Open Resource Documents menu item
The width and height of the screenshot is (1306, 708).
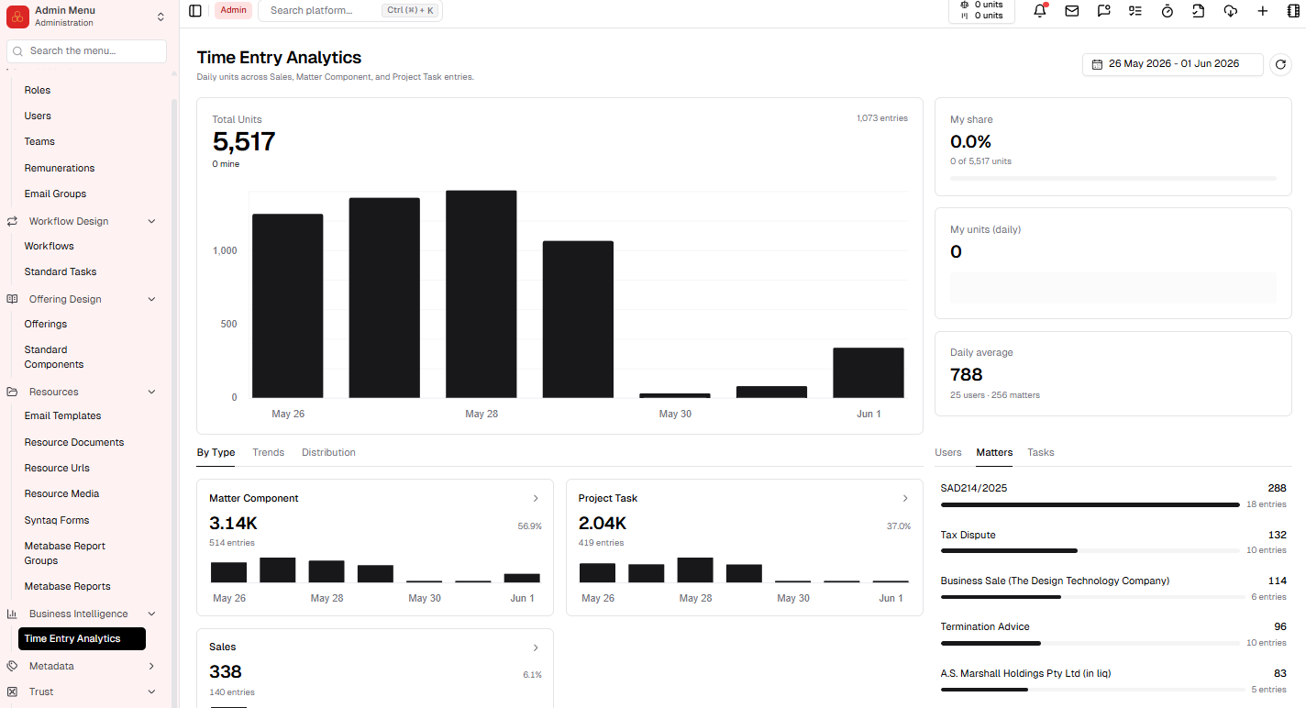[x=74, y=442]
